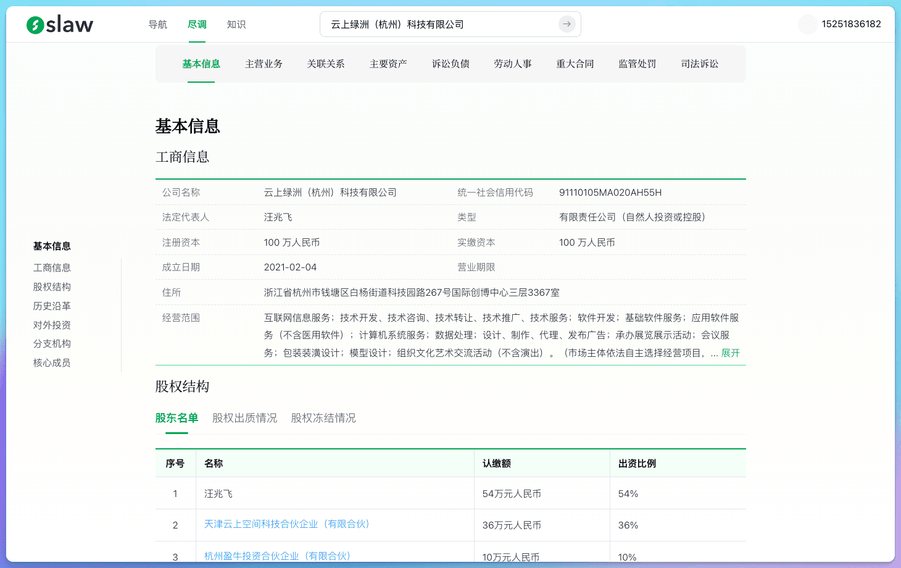901x568 pixels.
Task: Click account number 15251836182
Action: click(851, 24)
